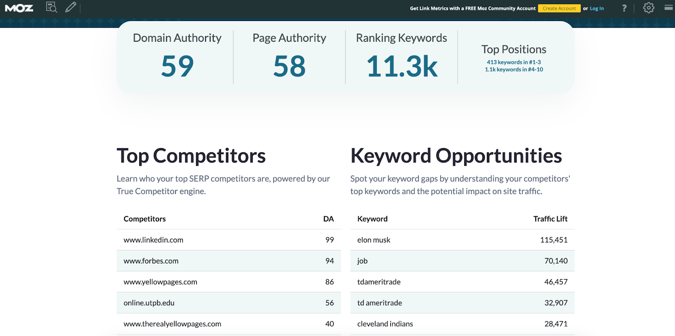The width and height of the screenshot is (675, 336).
Task: Click the Top Competitors heading
Action: click(191, 156)
